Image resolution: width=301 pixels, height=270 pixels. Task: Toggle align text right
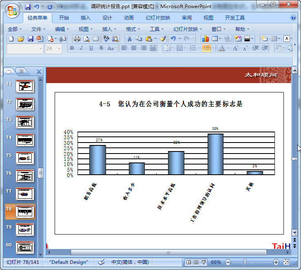point(144,48)
